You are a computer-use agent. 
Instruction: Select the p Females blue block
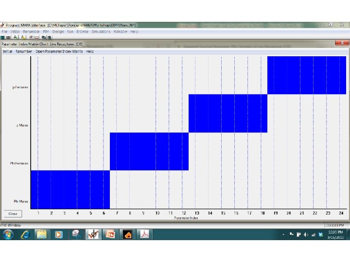[307, 75]
